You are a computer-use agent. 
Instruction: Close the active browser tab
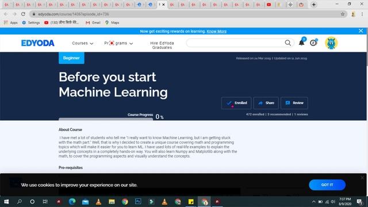(x=163, y=5)
